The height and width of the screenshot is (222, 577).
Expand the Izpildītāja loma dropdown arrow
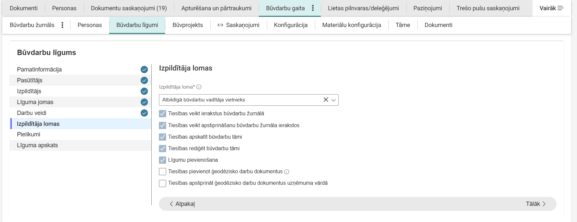333,100
